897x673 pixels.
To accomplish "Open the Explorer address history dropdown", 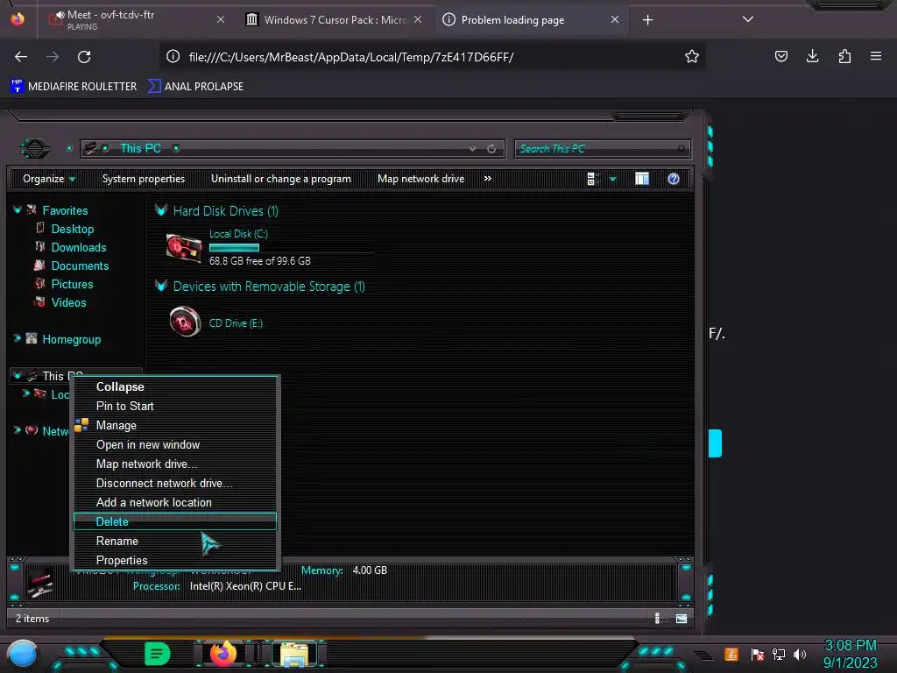I will coord(472,149).
